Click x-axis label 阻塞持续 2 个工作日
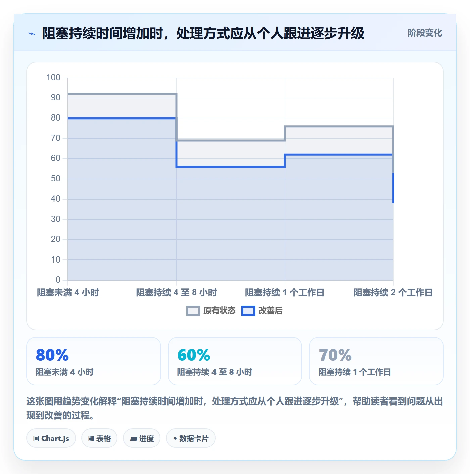The image size is (470, 474). pos(393,292)
